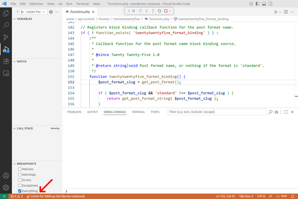This screenshot has width=298, height=199.
Task: Switch to the TERMINAL panel tab
Action: click(x=138, y=112)
